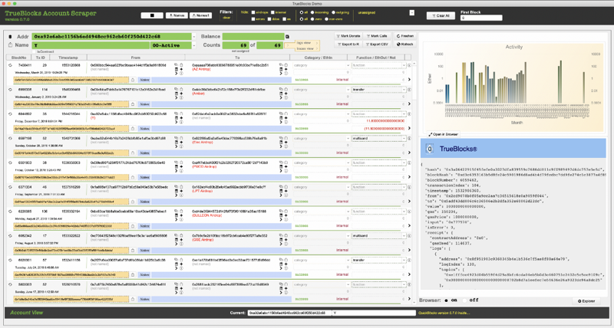Screen dimensions: 614x328
Task: Open multisend function dropdown in block 6587198 row
Action: pyautogui.click(x=404, y=139)
